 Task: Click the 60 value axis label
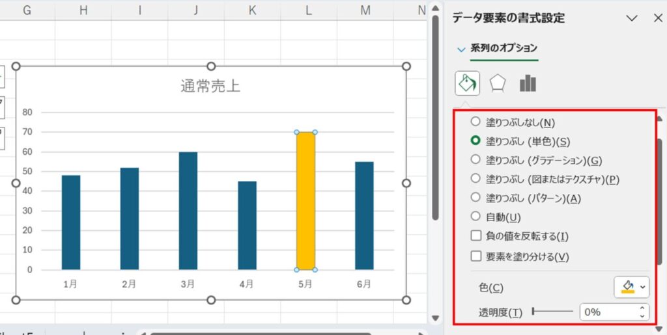27,152
